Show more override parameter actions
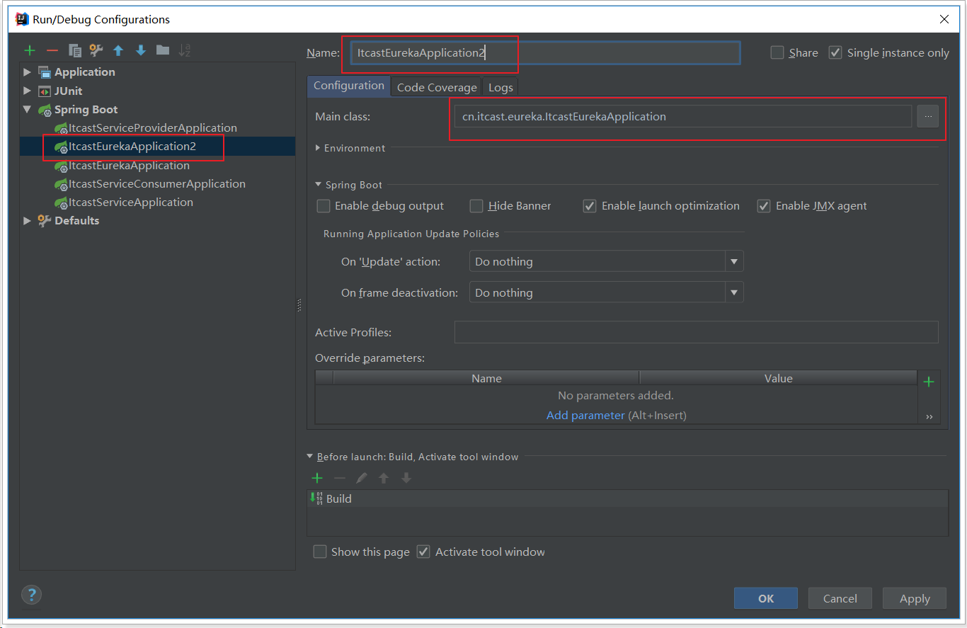The height and width of the screenshot is (628, 967). 929,417
